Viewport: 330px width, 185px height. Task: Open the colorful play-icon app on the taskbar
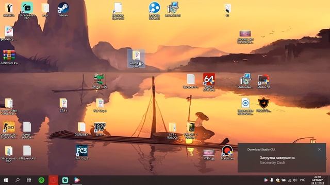[x=77, y=180]
